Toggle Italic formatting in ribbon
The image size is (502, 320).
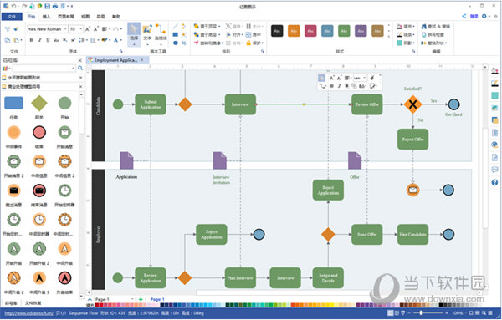(39, 40)
